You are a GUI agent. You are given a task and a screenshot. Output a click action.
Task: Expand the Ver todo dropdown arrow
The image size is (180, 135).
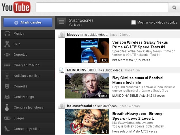82,25
